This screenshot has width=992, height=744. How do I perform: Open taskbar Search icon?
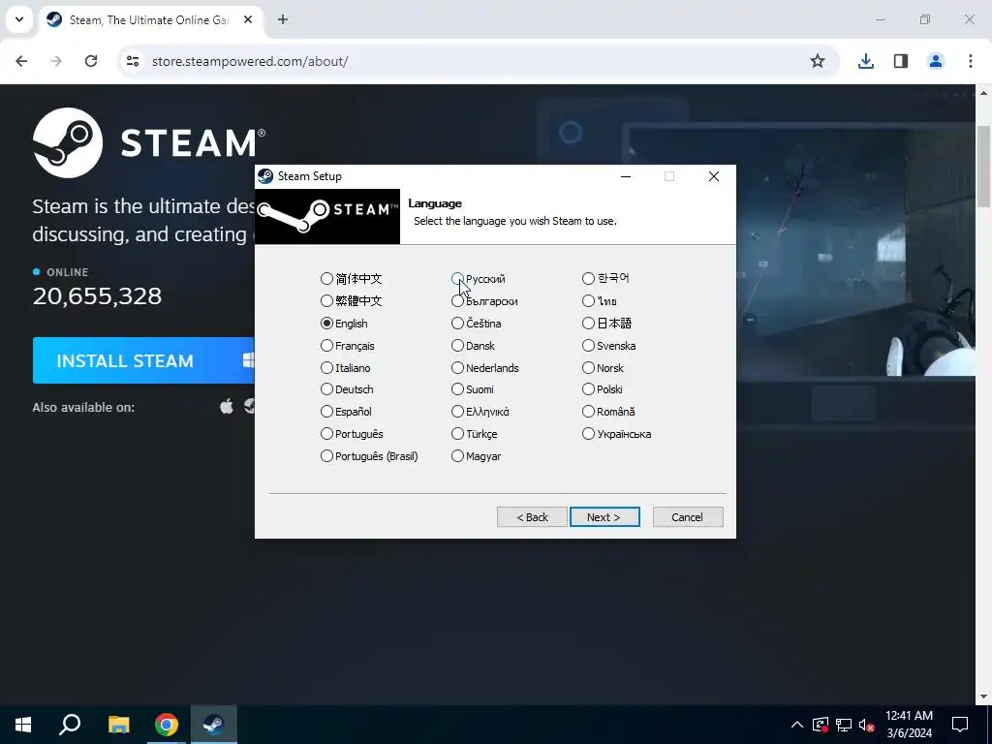point(70,725)
